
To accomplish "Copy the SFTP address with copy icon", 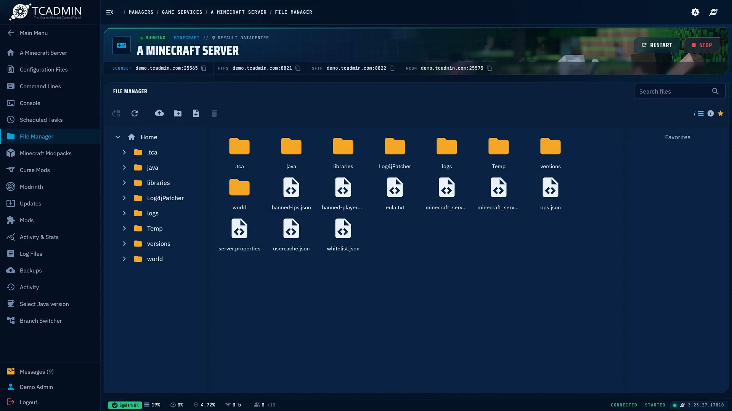I will point(392,68).
